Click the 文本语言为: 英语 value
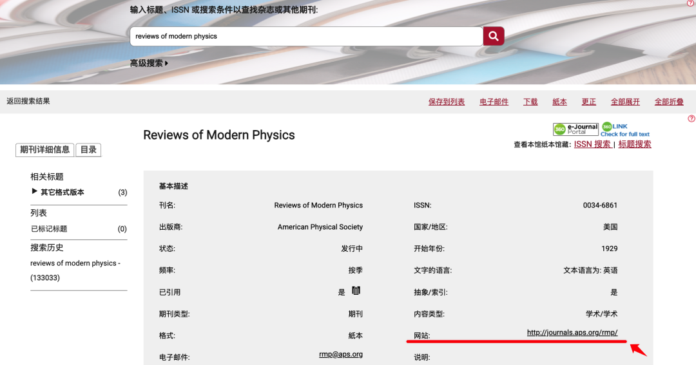This screenshot has height=365, width=696. 590,270
